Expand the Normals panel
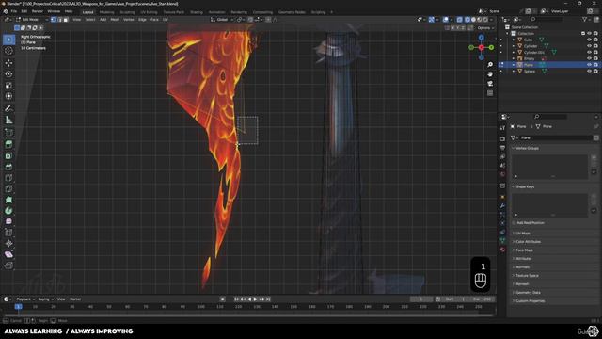The height and width of the screenshot is (339, 602). tap(522, 267)
